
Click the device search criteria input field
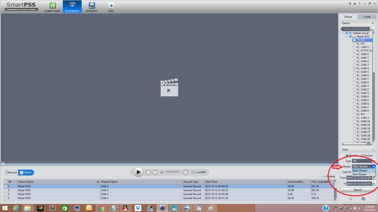pos(355,29)
